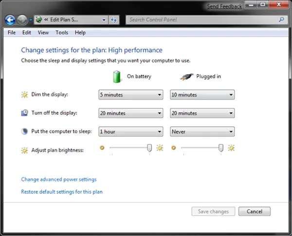Open the Help menu
The width and height of the screenshot is (292, 236).
(80, 33)
